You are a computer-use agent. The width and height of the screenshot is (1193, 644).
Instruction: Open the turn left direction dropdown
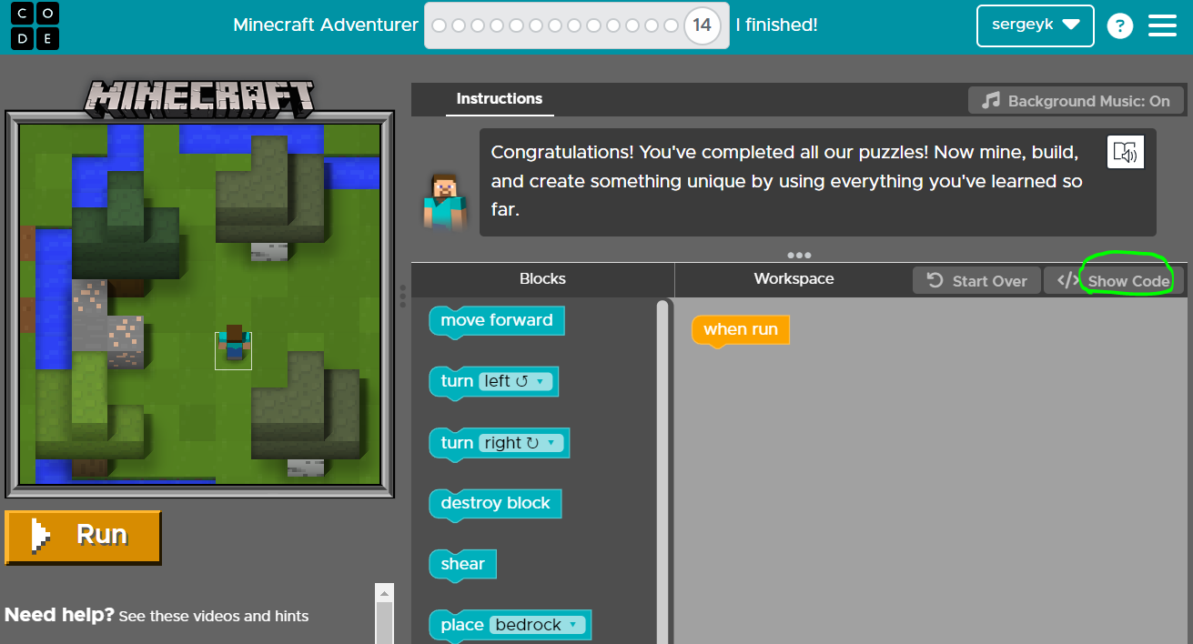(x=515, y=381)
